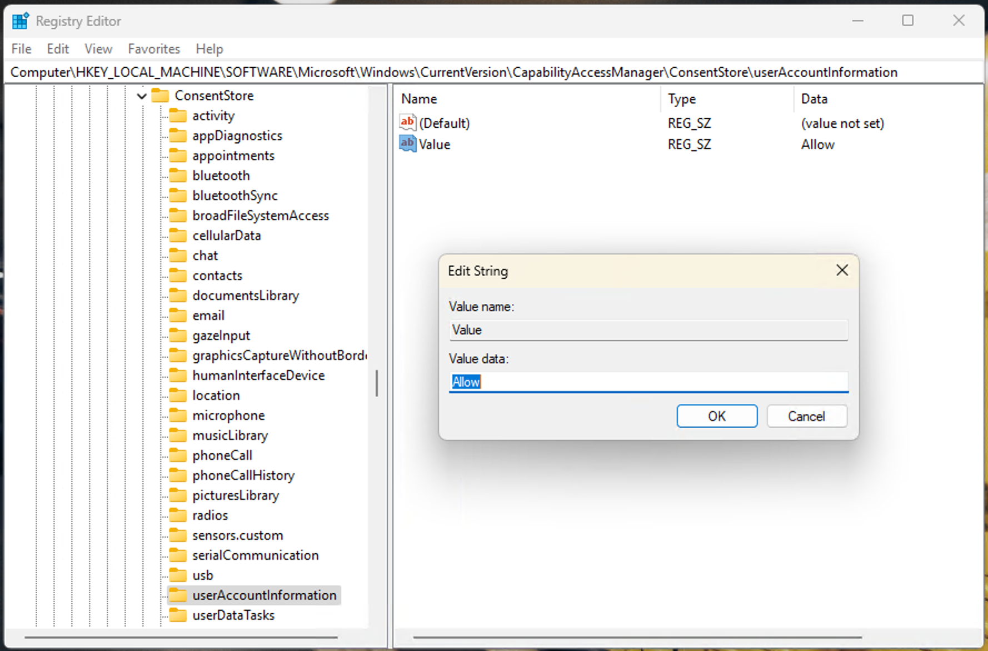Select the location folder icon

tap(178, 395)
